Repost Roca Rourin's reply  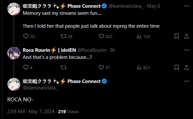(x=63, y=68)
